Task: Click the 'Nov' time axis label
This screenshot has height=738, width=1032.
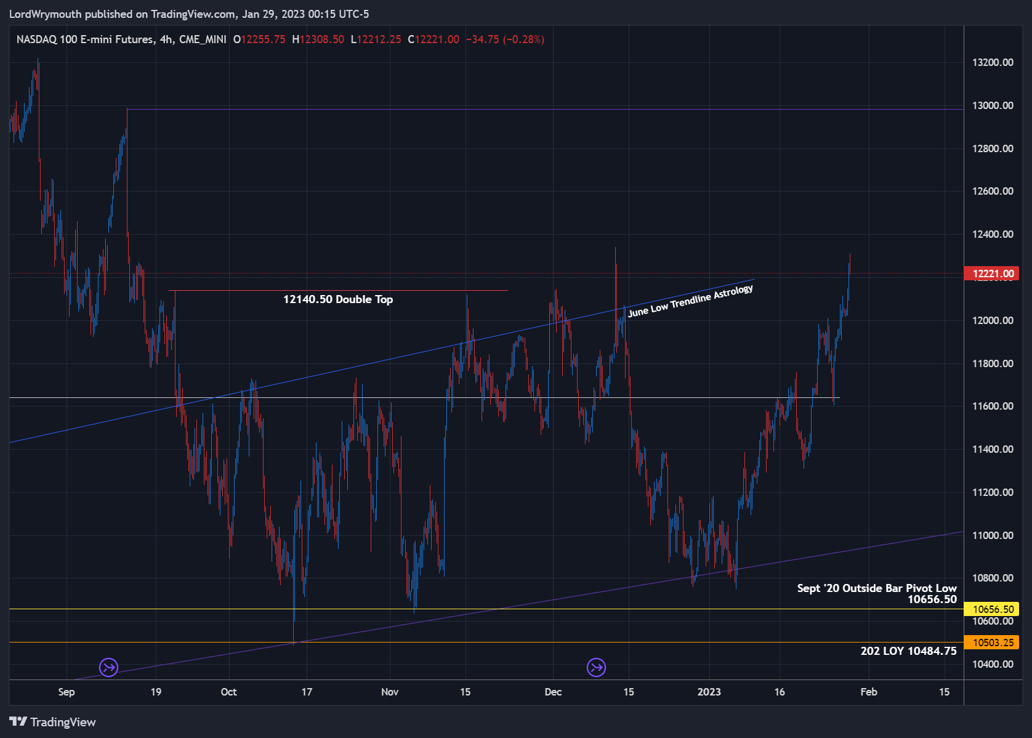Action: click(390, 692)
